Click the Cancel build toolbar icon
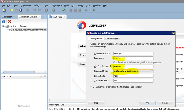 click(x=80, y=10)
